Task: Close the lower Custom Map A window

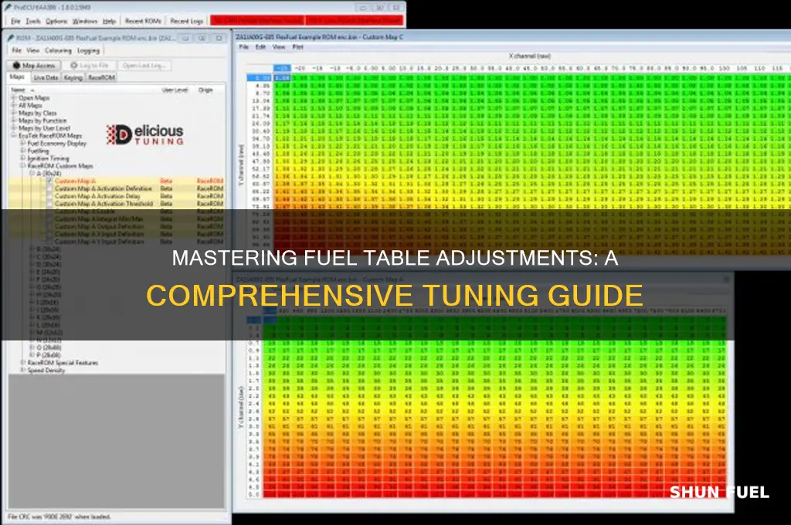Action: point(726,279)
